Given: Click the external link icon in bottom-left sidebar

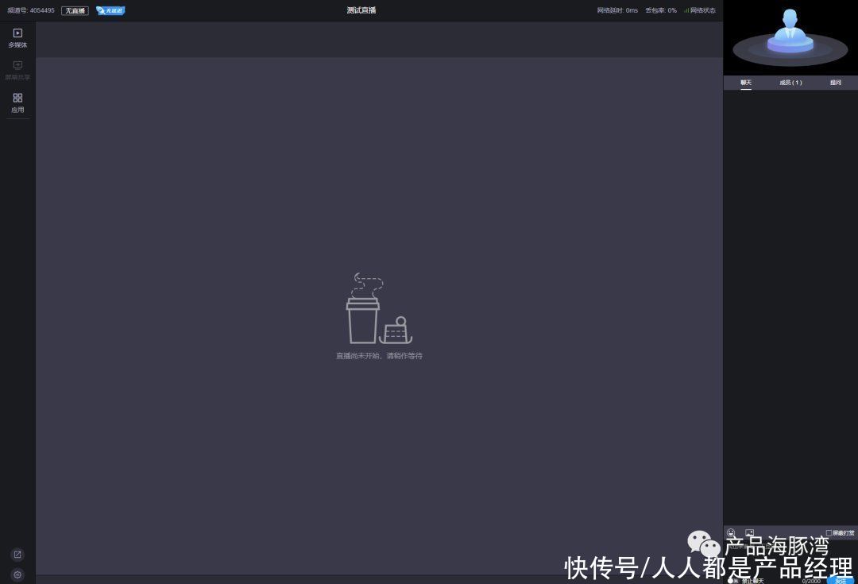Looking at the screenshot, I should 17,555.
